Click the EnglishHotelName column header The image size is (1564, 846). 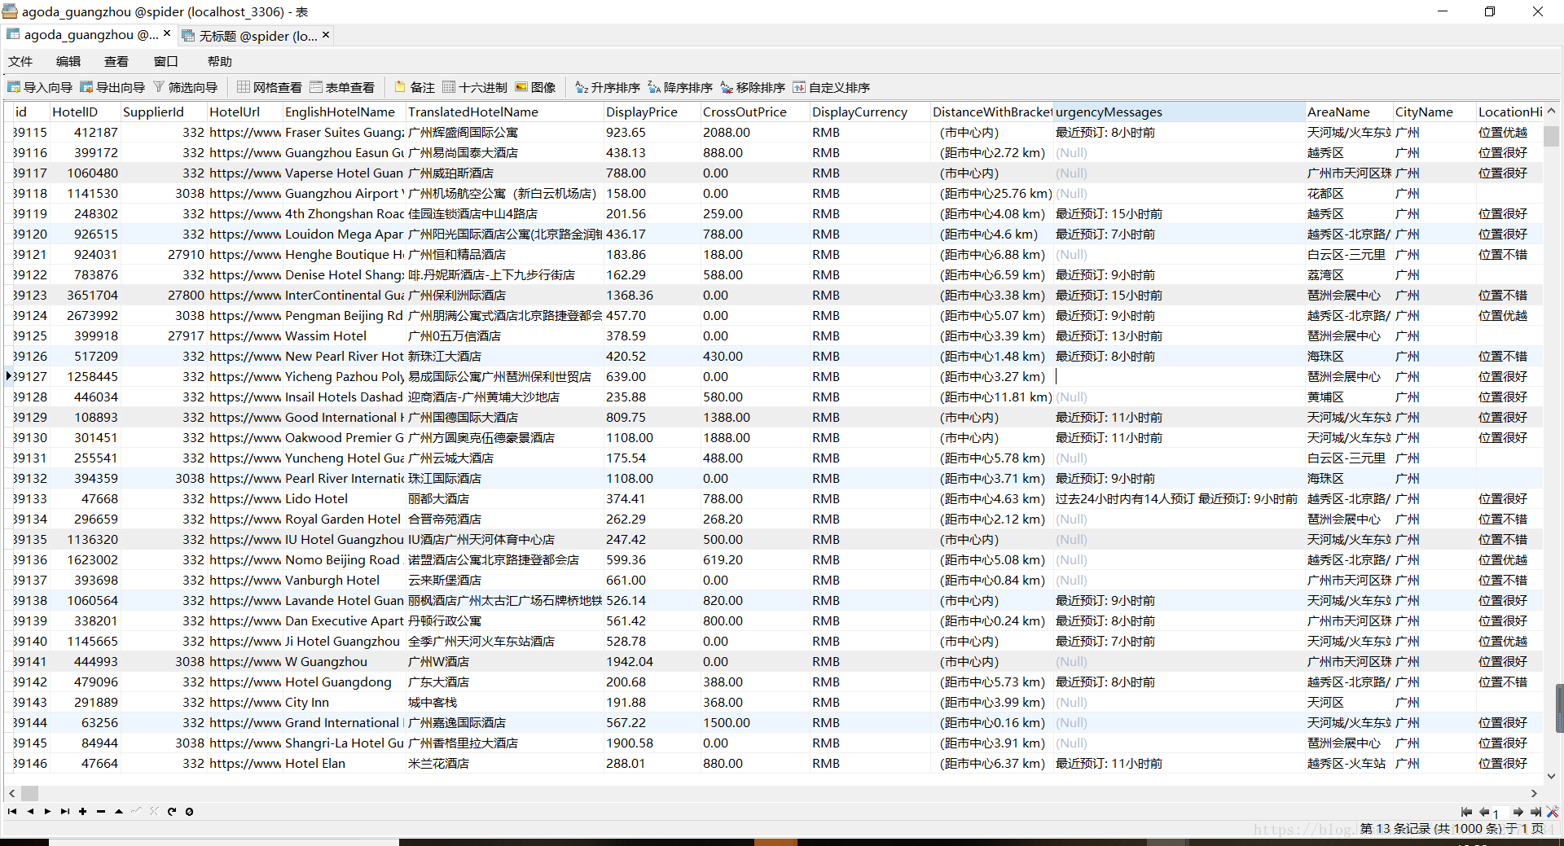tap(344, 112)
